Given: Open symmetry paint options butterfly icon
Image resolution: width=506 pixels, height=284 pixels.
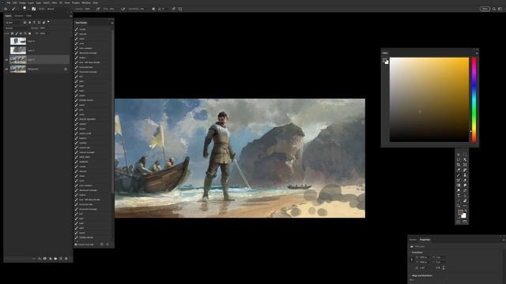Looking at the screenshot, I should [180, 9].
